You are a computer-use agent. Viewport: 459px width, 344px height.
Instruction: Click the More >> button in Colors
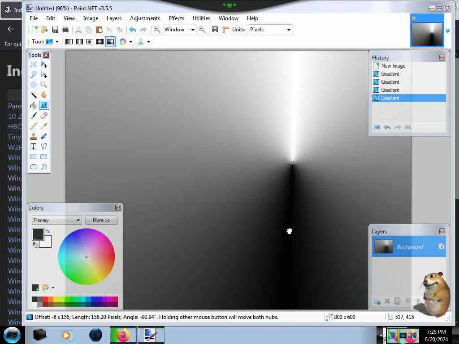101,220
